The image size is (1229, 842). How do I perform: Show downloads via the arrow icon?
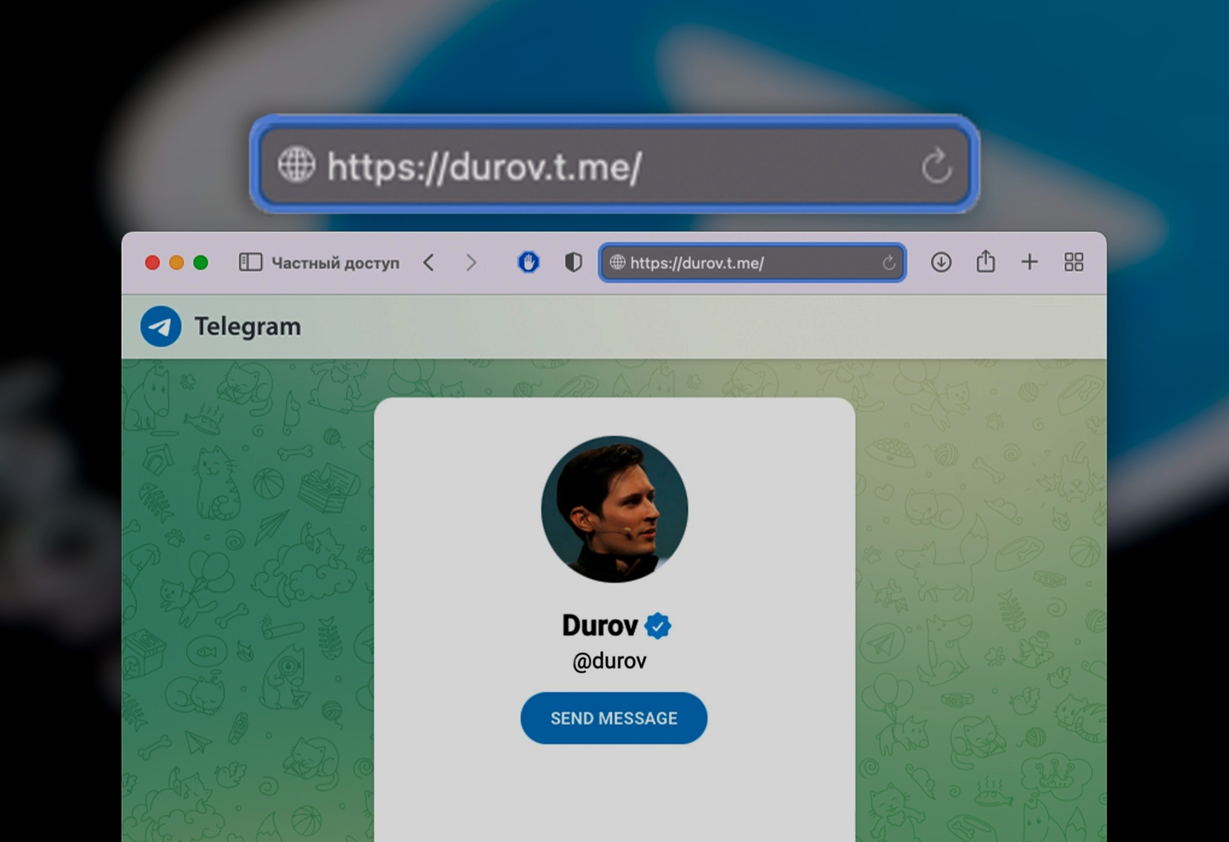[x=941, y=263]
